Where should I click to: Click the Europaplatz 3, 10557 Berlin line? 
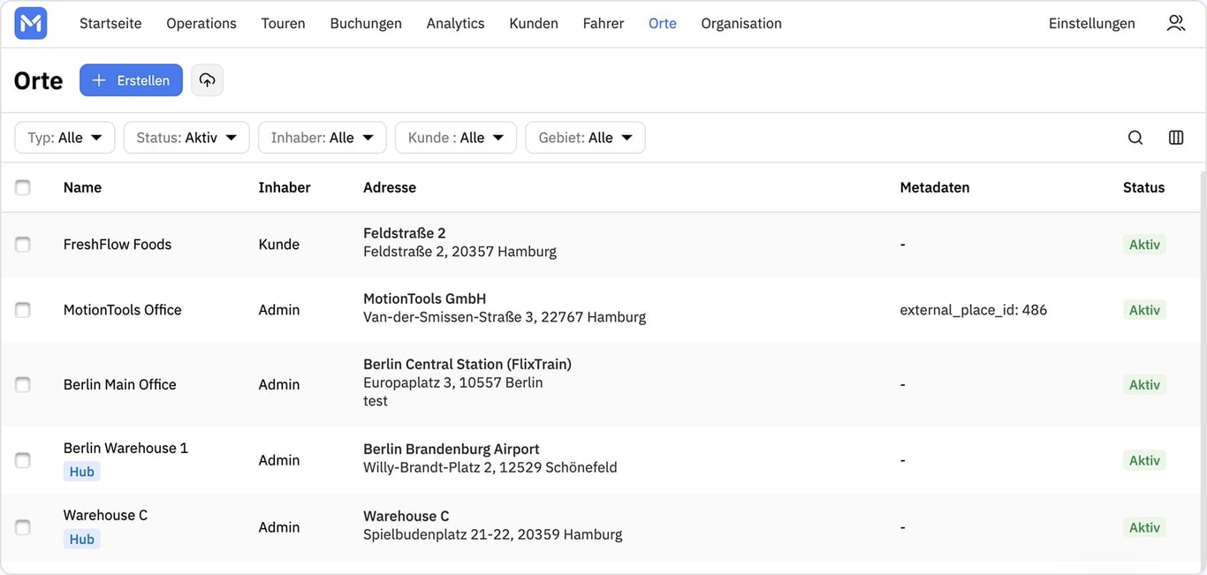pyautogui.click(x=453, y=382)
